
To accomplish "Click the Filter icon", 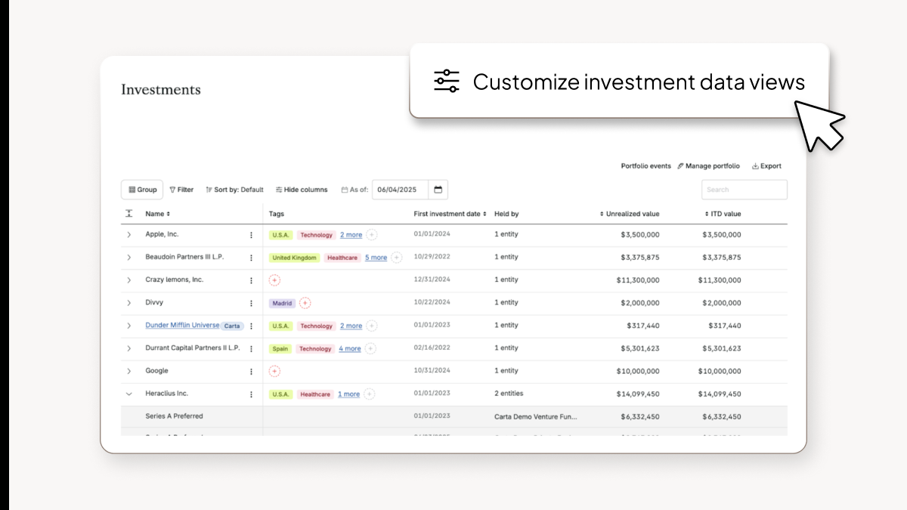I will [x=172, y=190].
